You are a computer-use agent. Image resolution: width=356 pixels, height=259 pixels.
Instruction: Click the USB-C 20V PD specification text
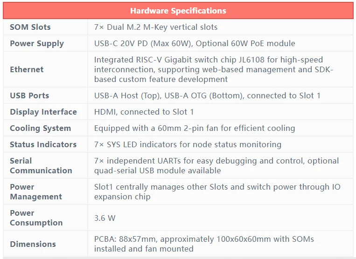click(195, 43)
